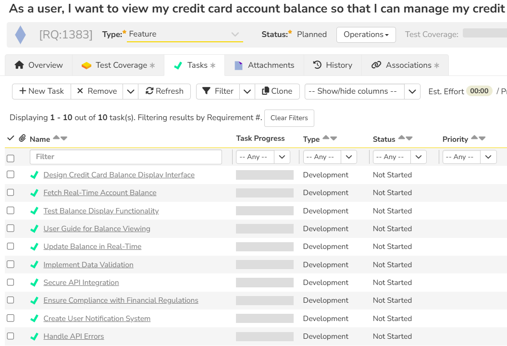Click progress bar for Update Balance in Real-Time

pyautogui.click(x=264, y=247)
